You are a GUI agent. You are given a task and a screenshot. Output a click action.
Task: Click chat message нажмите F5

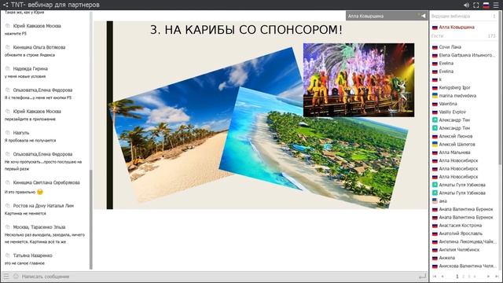point(16,33)
